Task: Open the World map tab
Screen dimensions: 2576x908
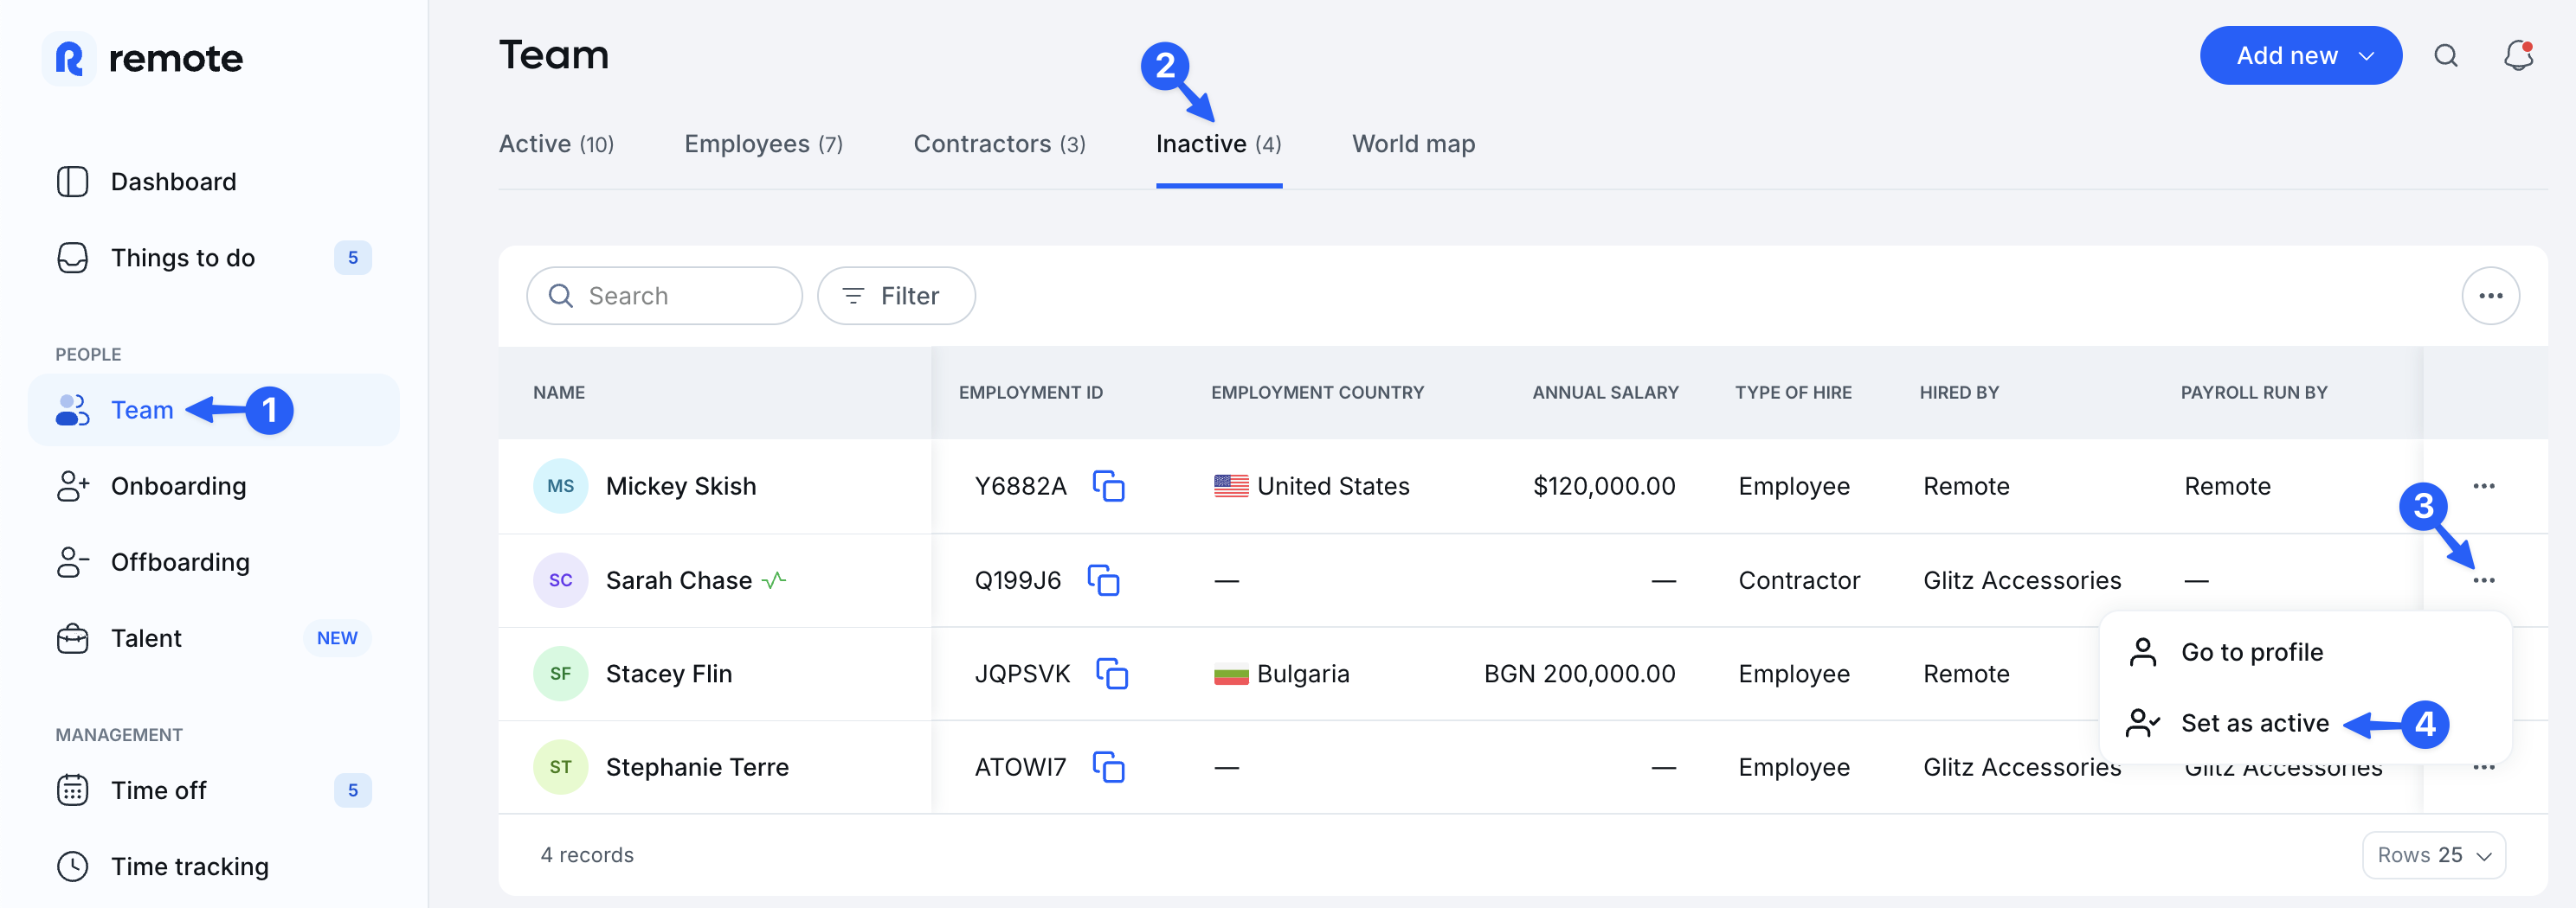Action: [x=1413, y=144]
